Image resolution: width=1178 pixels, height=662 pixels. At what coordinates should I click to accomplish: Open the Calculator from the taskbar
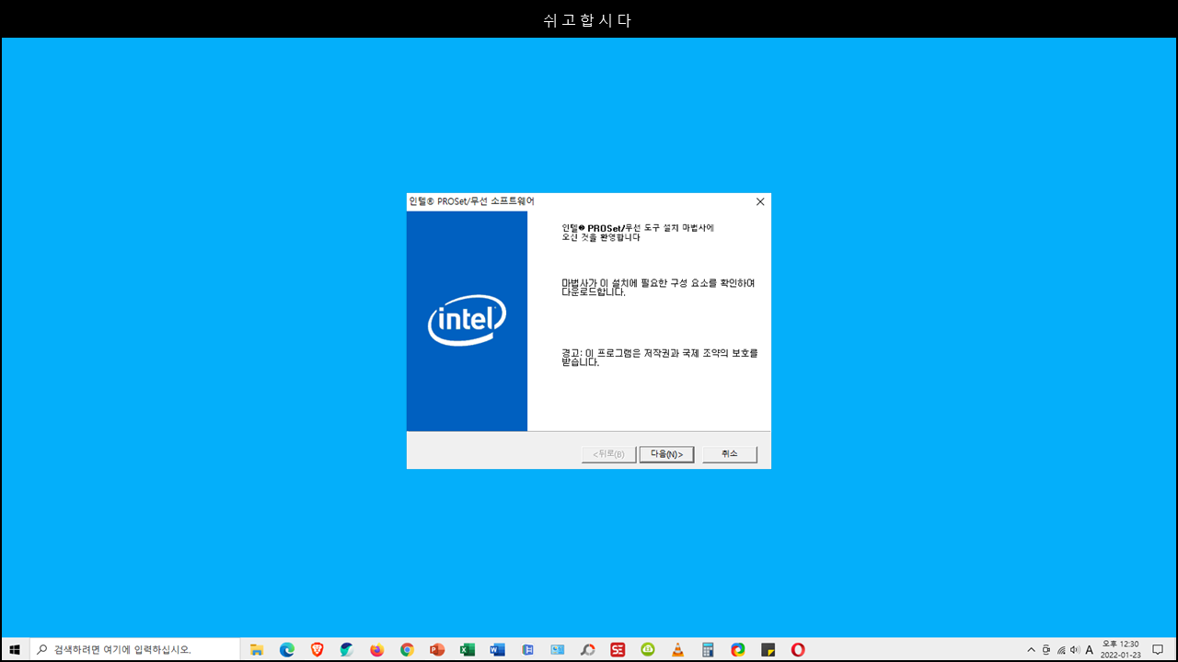click(708, 650)
